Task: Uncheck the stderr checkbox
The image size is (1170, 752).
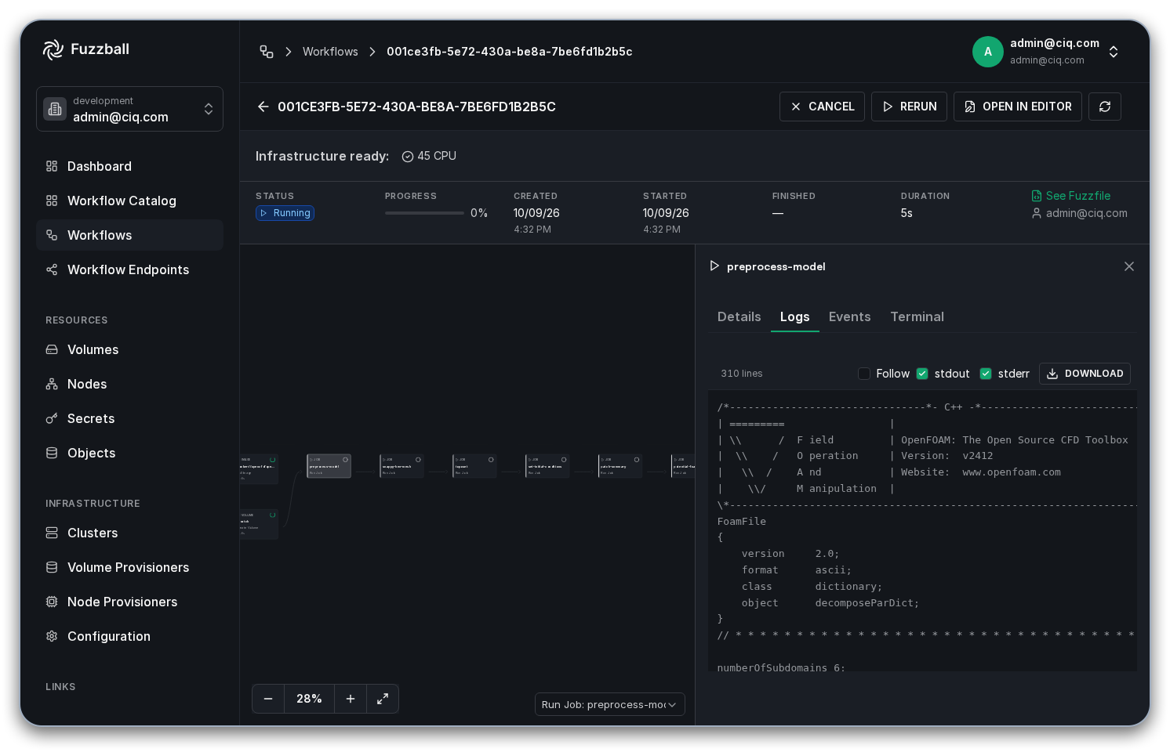Action: (986, 374)
